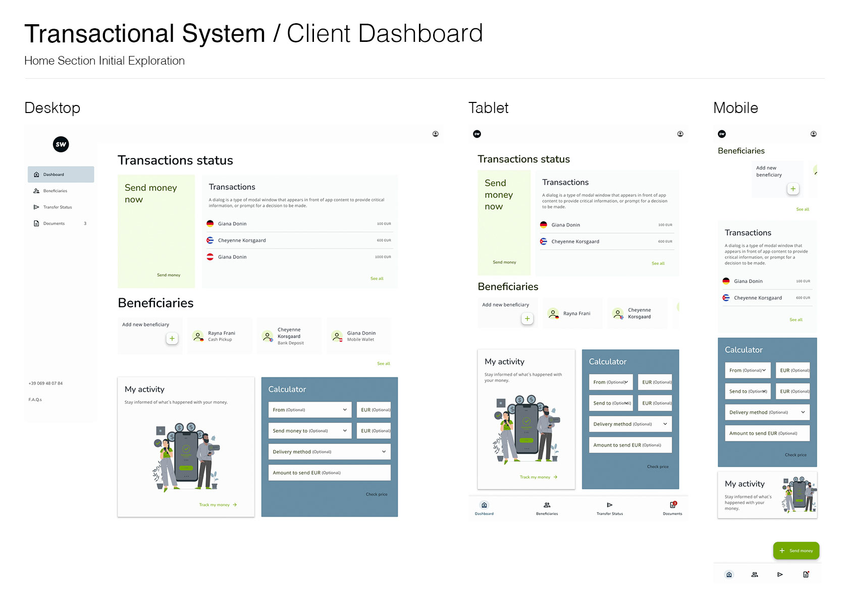Click Track my money link in desktop activity card
848x603 pixels.
pyautogui.click(x=218, y=505)
